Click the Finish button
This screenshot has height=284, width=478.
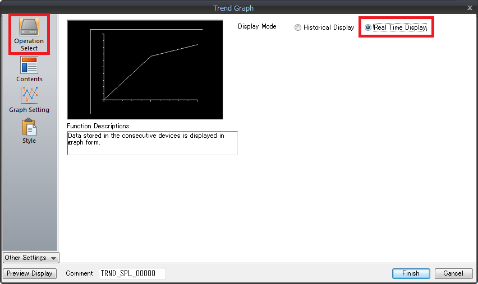tap(411, 273)
